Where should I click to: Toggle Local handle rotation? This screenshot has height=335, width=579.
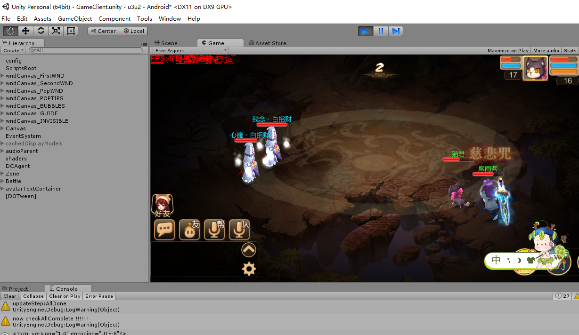[133, 31]
